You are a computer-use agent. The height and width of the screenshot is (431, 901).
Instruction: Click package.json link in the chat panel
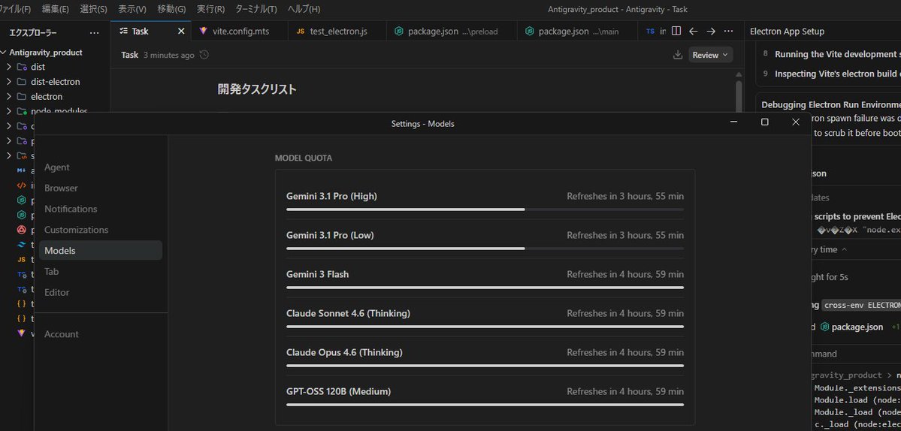point(857,327)
